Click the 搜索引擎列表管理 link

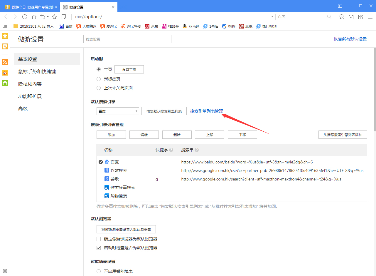(x=206, y=111)
